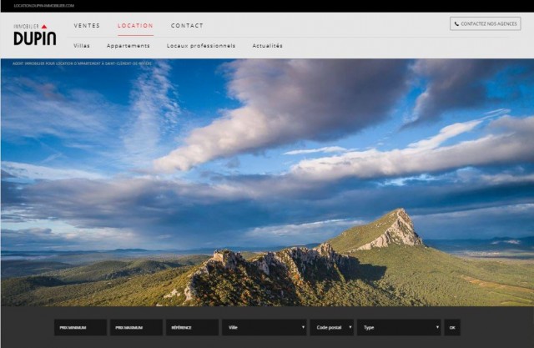This screenshot has height=348, width=534.
Task: Focus the Prix minimum field
Action: pyautogui.click(x=80, y=327)
